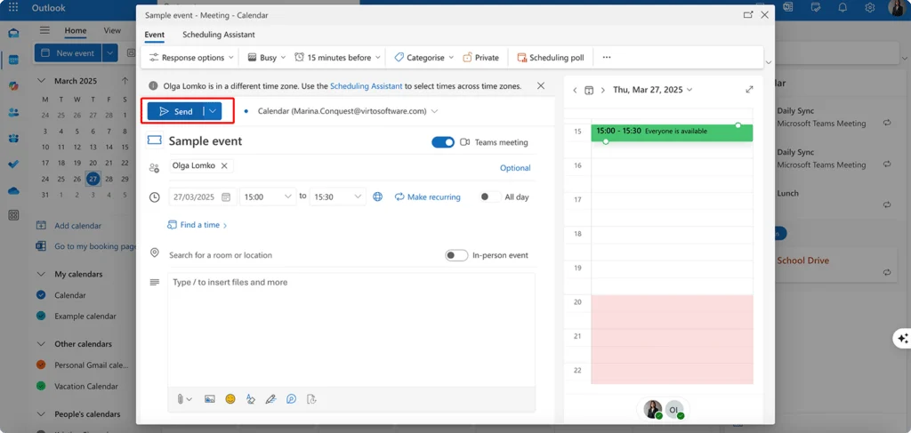
Task: Select the Event tab
Action: pyautogui.click(x=155, y=35)
